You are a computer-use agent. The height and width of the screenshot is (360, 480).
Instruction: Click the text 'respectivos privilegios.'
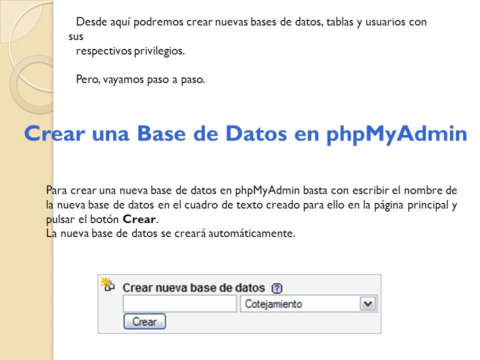coord(130,51)
